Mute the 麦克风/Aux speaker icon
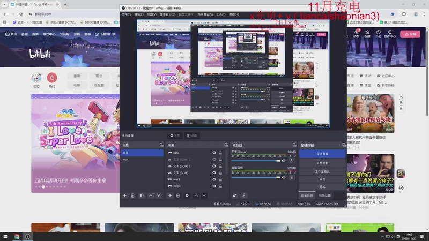Screen dimensions: 429x241 [x=284, y=161]
